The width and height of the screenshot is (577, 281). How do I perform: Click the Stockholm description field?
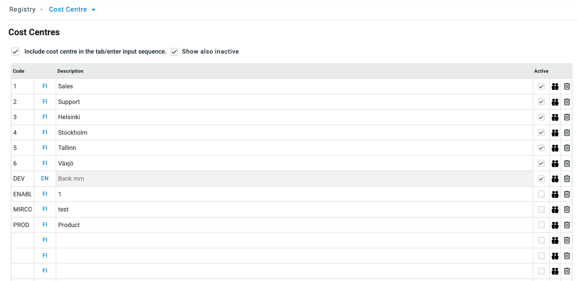click(x=294, y=133)
